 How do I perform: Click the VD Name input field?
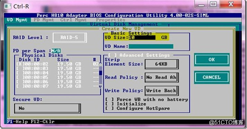pos(151,46)
